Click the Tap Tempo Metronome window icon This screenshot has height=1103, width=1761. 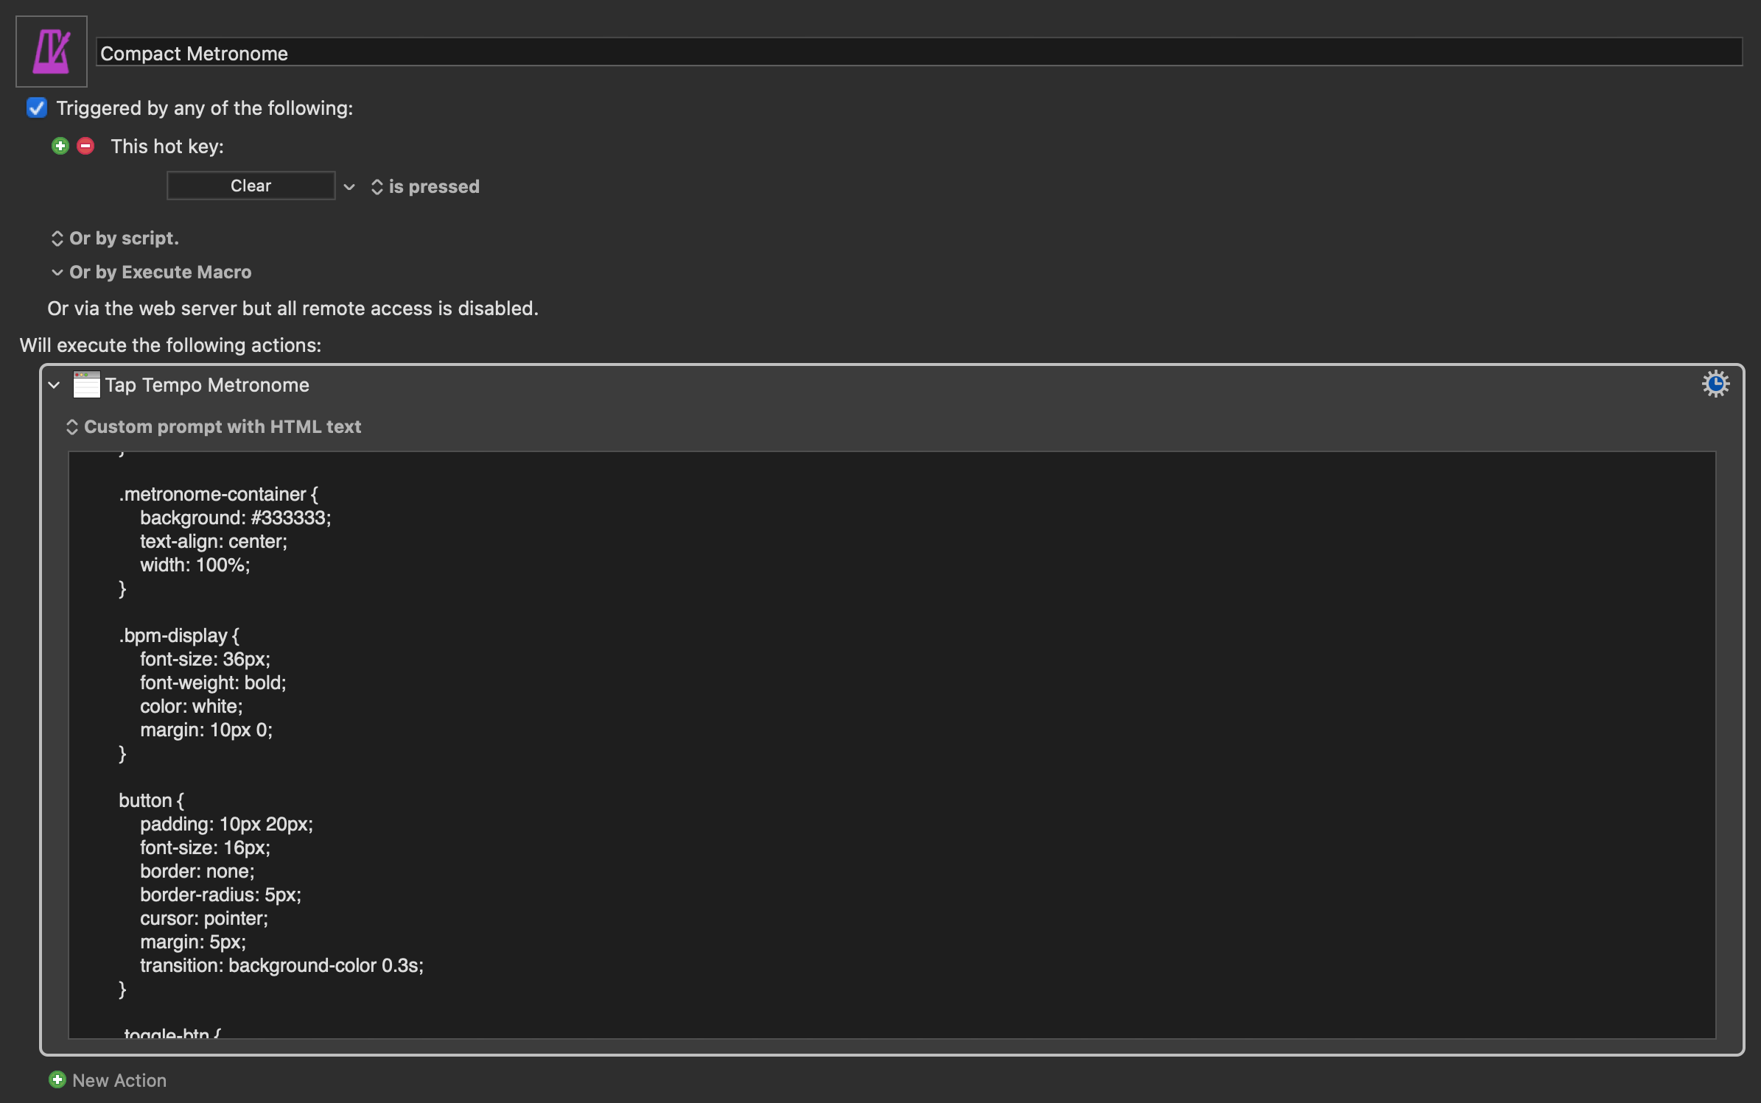(x=86, y=384)
